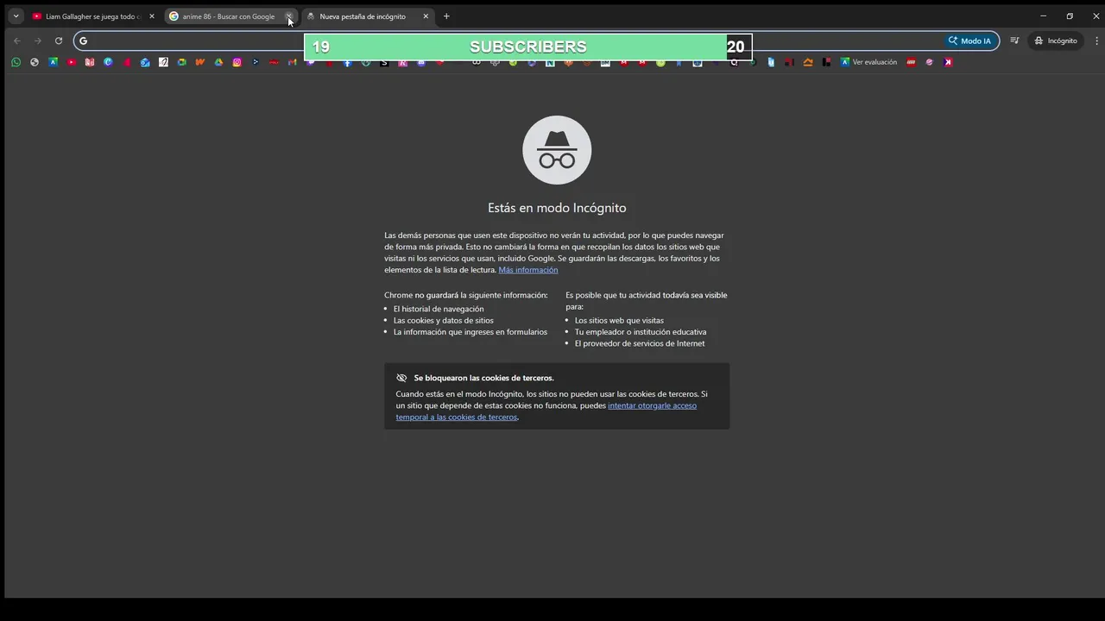Click the text Tu empleador o institución educativa
This screenshot has height=621, width=1105.
pos(641,332)
